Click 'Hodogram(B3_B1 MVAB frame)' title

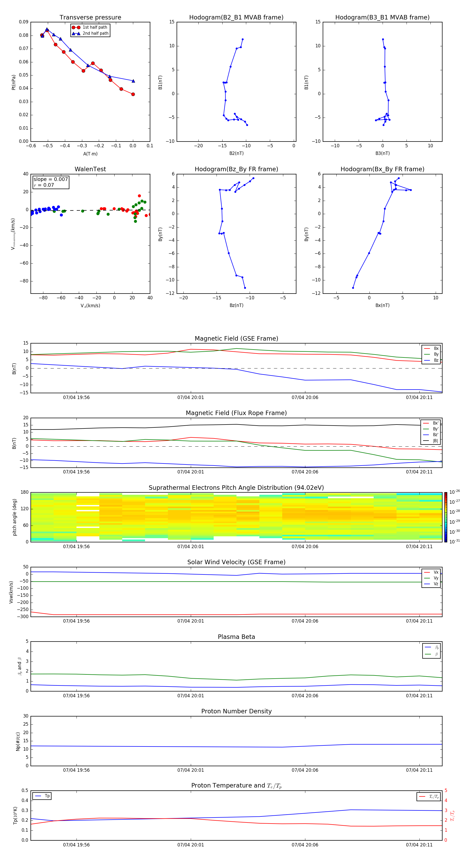(382, 18)
